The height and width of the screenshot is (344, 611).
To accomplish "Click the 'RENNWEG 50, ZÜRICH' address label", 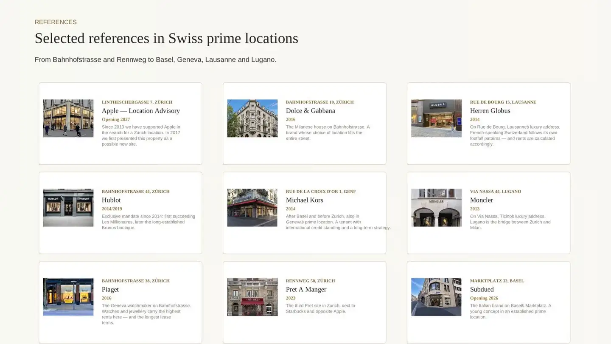I will 311,281.
